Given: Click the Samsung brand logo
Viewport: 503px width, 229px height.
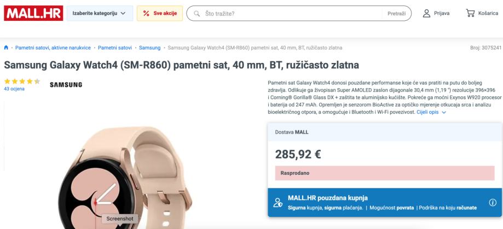Looking at the screenshot, I should [x=66, y=85].
